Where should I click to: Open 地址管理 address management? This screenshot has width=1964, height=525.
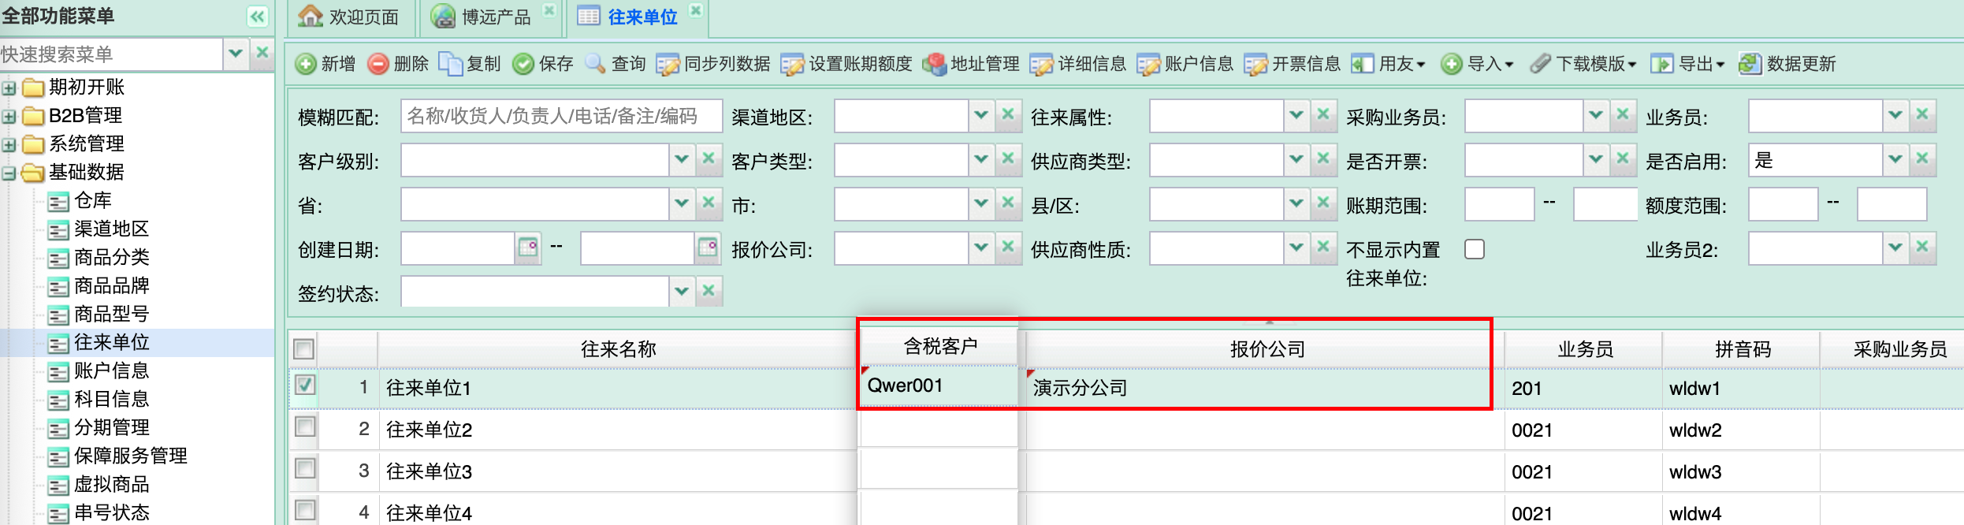click(x=972, y=64)
